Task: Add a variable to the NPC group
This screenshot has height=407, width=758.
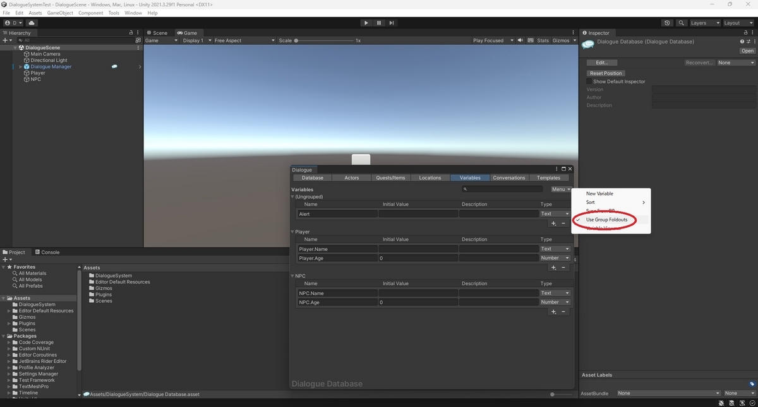Action: pos(554,312)
